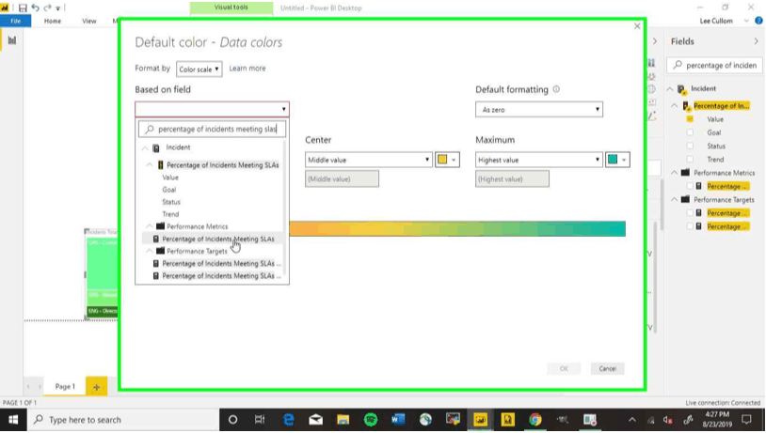Collapse Performance Targets folder in Fields pane
Viewport: 766px width, 433px height.
click(675, 199)
